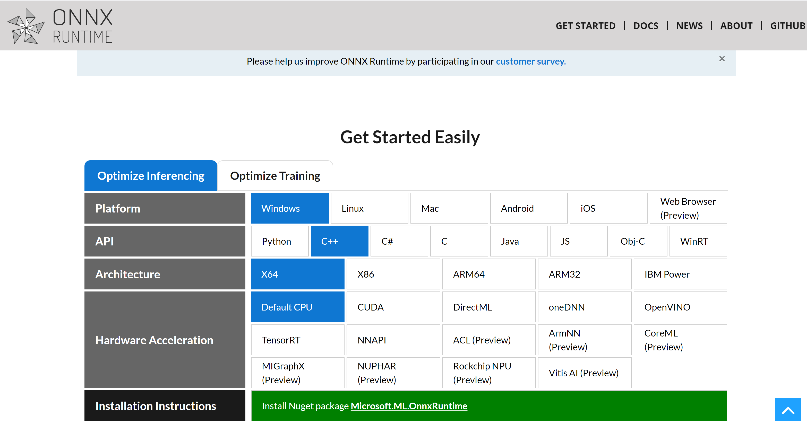Select the Optimize Inferencing tab
Screen dimensions: 807x425
tap(151, 176)
